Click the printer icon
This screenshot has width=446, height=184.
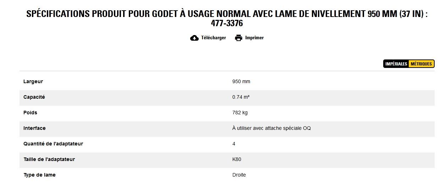click(238, 38)
